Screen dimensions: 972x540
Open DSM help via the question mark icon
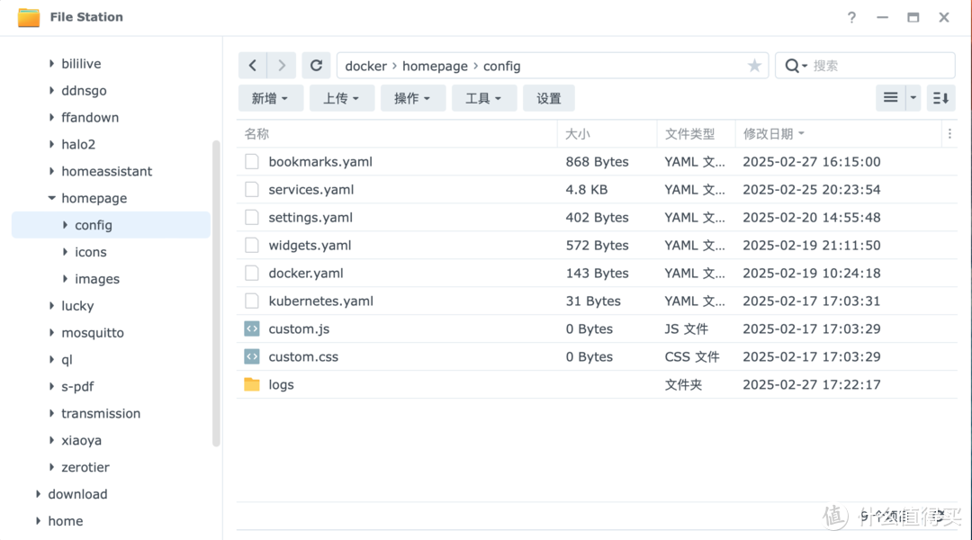[x=851, y=16]
